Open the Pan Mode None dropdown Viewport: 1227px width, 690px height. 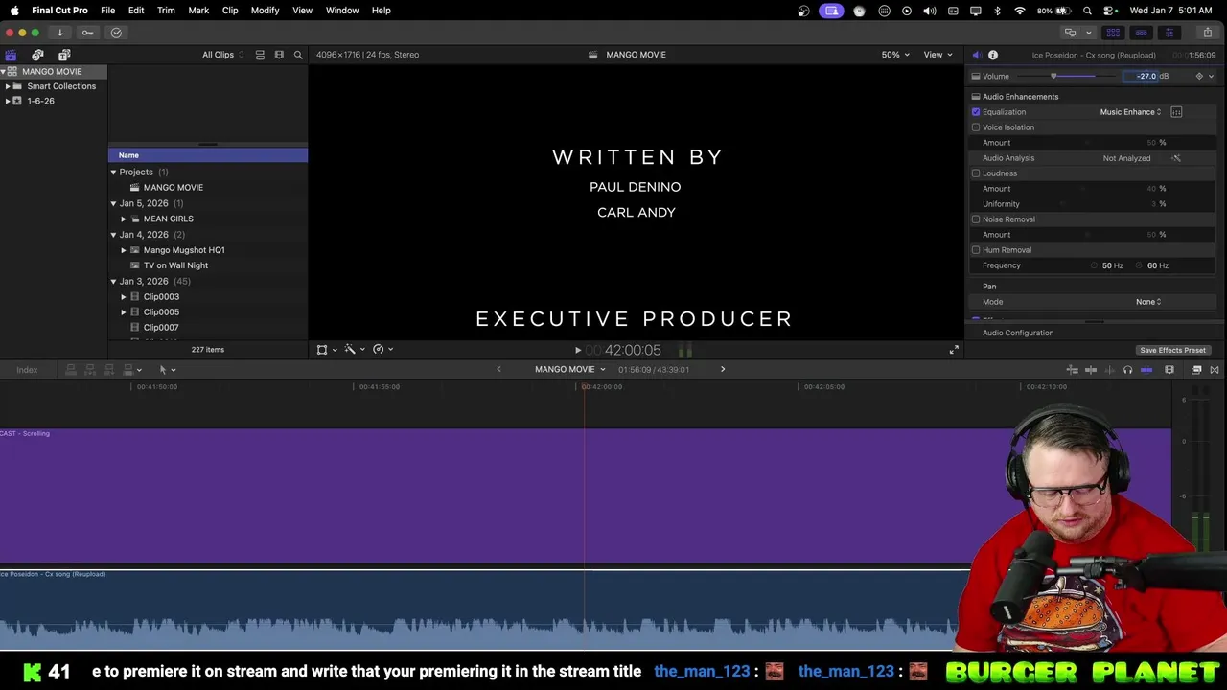pyautogui.click(x=1148, y=302)
